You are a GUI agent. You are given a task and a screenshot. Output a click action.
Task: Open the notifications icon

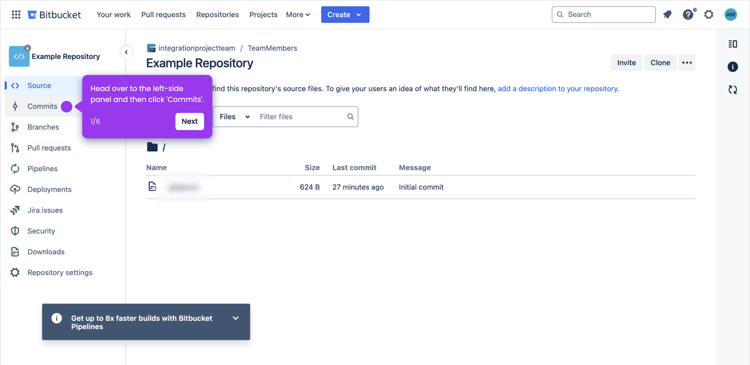click(667, 15)
